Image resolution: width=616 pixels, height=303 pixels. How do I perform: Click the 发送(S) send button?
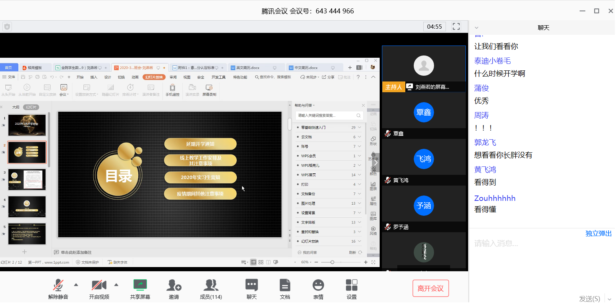(590, 299)
